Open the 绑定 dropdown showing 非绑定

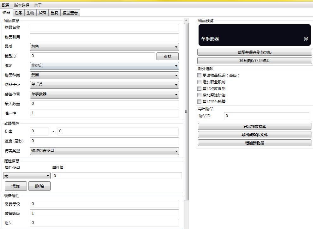(x=104, y=66)
